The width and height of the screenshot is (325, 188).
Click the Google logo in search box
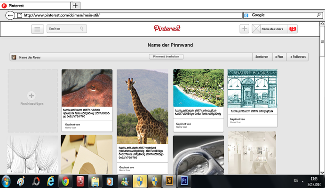[x=246, y=15]
